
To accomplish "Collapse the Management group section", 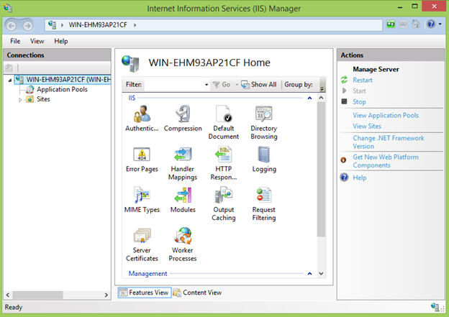I will 309,274.
